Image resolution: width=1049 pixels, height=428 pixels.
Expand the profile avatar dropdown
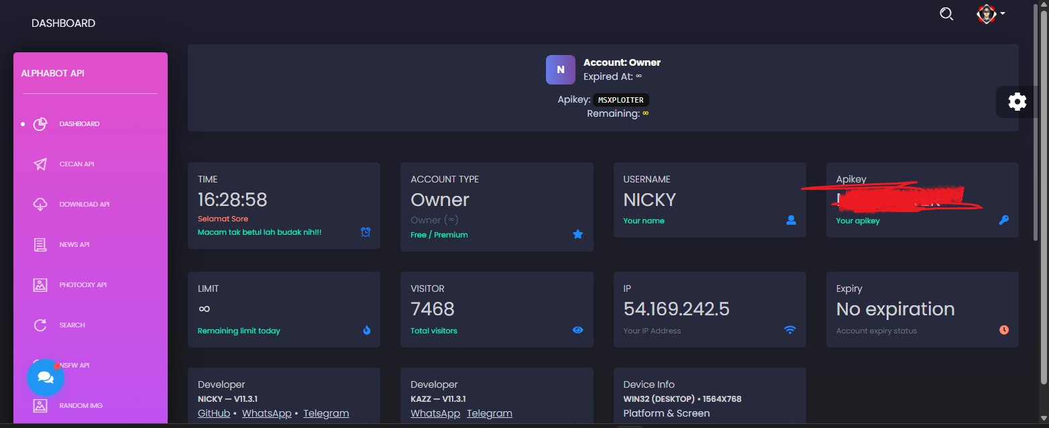991,14
